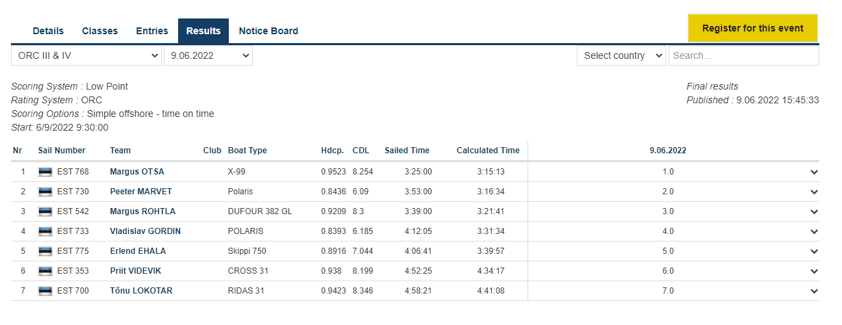Open the 9.06.2022 race date dropdown
The width and height of the screenshot is (842, 325).
pos(208,55)
